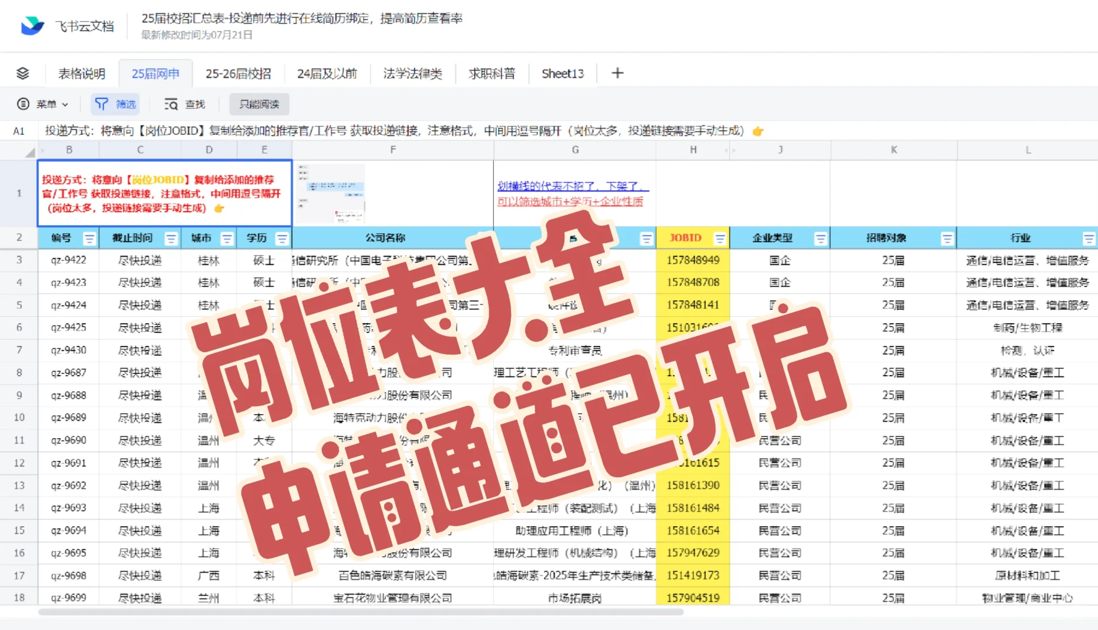Viewport: 1098px width, 630px height.
Task: Click the 只能阅读 read-only button
Action: click(259, 104)
